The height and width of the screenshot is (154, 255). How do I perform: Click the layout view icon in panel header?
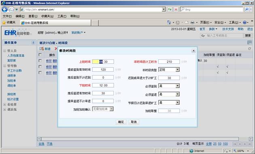[249, 43]
